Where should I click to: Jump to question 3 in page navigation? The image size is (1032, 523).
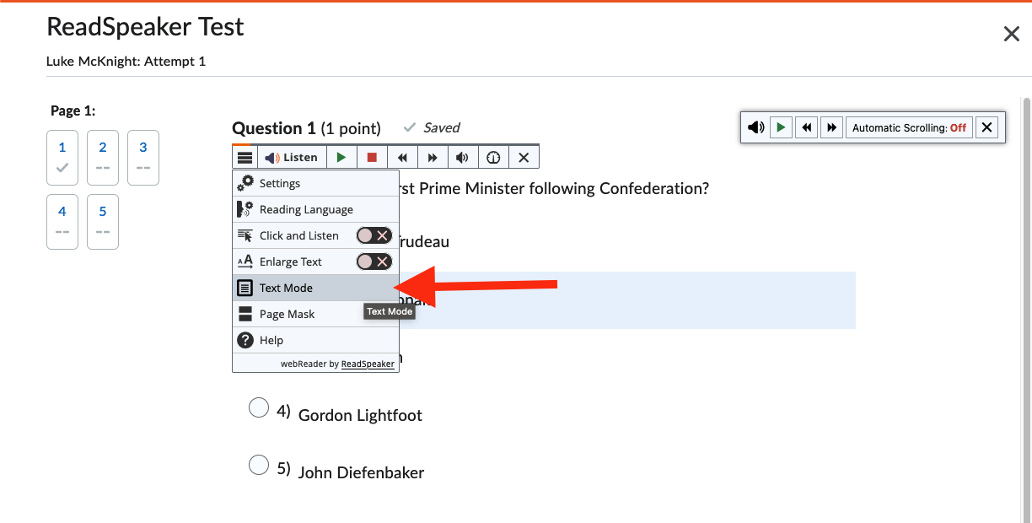[143, 157]
